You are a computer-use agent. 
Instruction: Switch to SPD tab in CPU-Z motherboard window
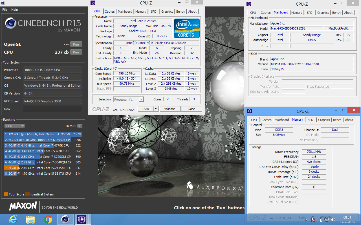310,13
